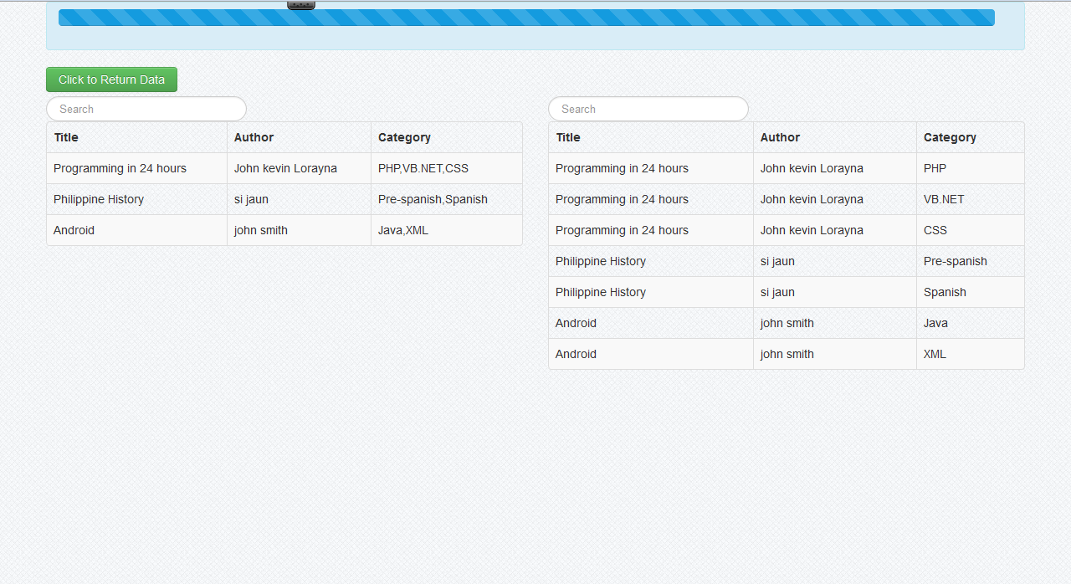This screenshot has height=584, width=1071.
Task: Click John kevin Lorayna in the CSS row
Action: coord(812,230)
